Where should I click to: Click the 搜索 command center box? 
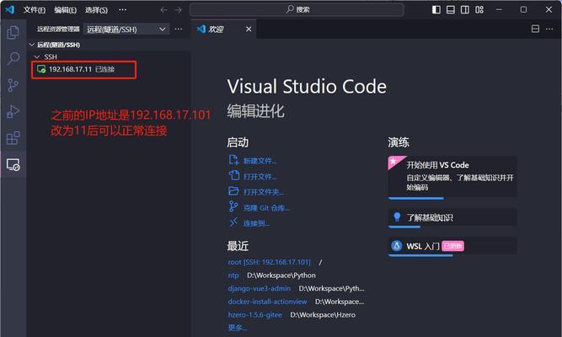click(x=297, y=9)
